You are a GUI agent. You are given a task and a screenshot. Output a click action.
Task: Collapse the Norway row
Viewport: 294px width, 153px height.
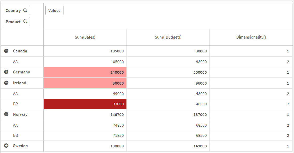6,114
